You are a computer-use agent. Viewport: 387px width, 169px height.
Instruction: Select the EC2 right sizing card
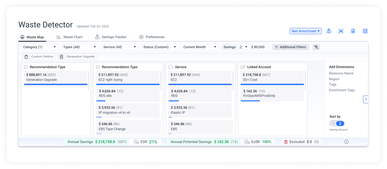click(x=128, y=78)
